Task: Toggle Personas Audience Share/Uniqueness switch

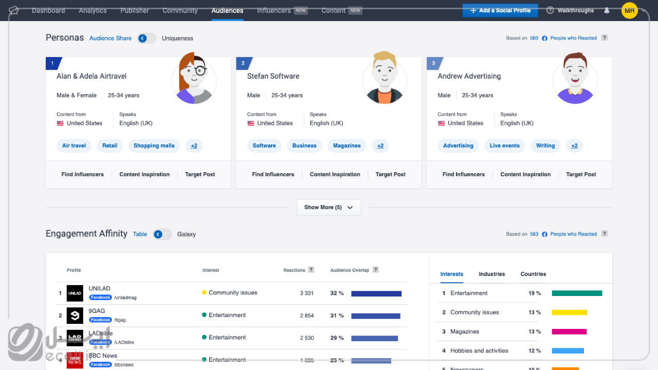Action: pos(147,38)
